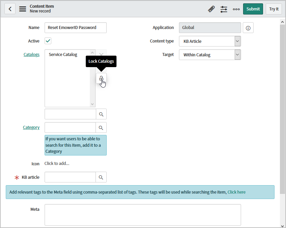Click the Meta text area

point(142,215)
